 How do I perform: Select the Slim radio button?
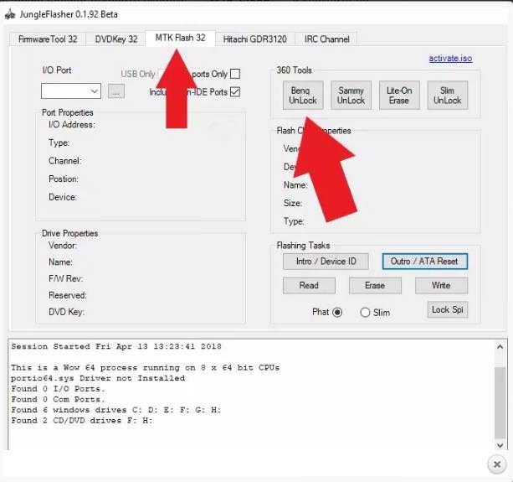point(365,313)
